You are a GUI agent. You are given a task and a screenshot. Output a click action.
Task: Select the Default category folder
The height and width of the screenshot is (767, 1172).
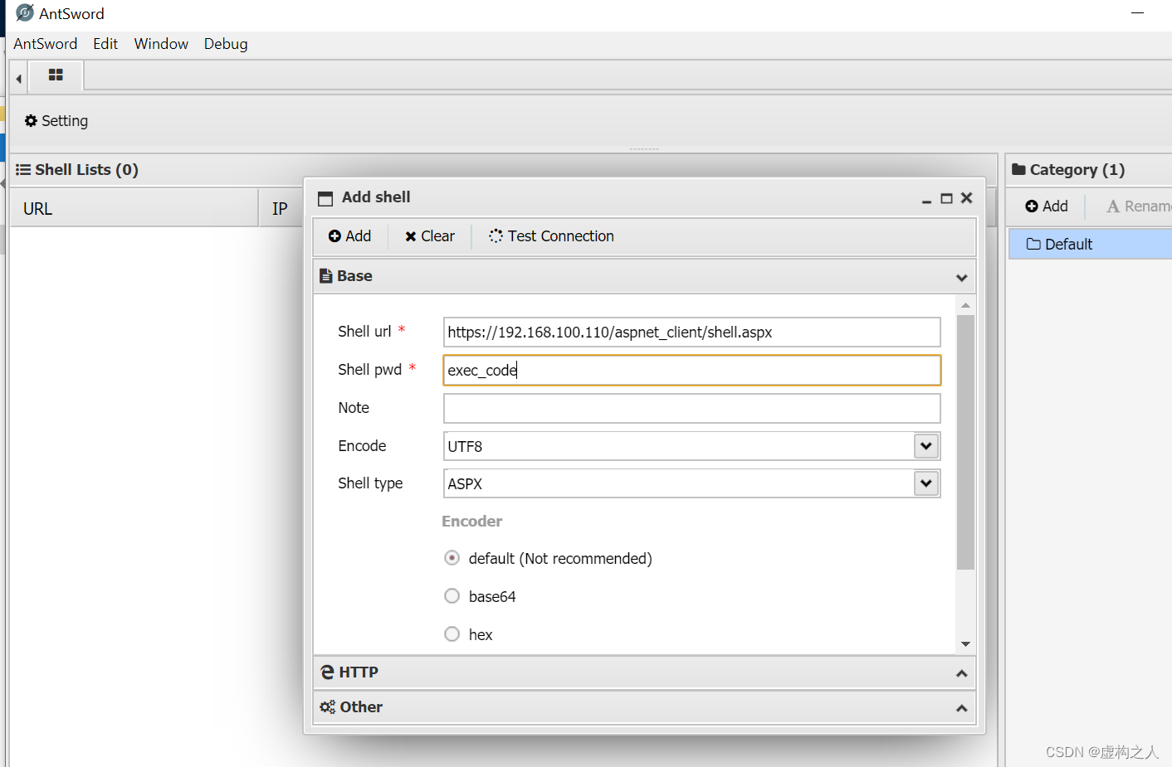1090,245
